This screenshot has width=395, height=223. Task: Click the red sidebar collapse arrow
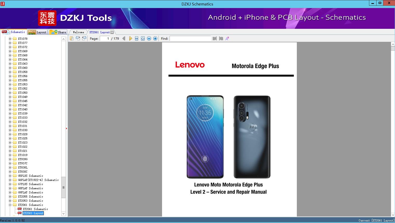[x=66, y=128]
